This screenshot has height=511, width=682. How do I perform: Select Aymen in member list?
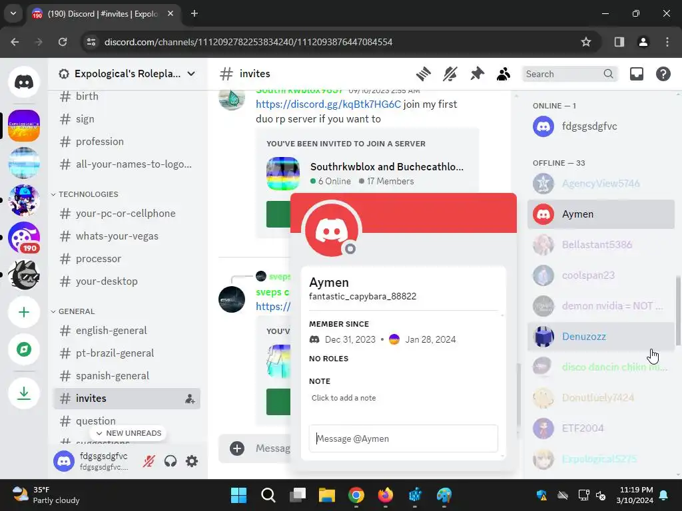(x=601, y=214)
